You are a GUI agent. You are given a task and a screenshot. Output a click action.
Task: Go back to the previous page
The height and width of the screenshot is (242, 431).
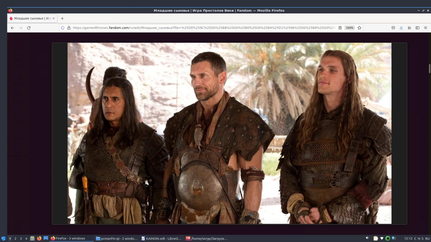(12, 28)
